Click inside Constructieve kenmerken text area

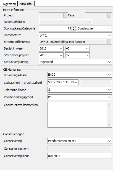coord(77,115)
